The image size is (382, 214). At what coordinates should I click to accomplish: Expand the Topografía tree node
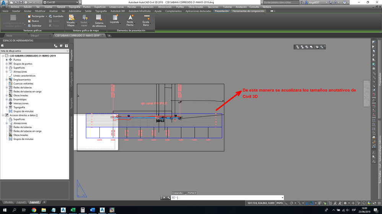click(7, 107)
